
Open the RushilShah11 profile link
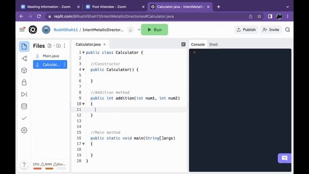click(66, 30)
